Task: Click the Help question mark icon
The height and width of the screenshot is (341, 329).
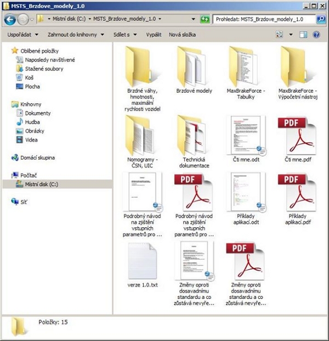Action: click(316, 35)
